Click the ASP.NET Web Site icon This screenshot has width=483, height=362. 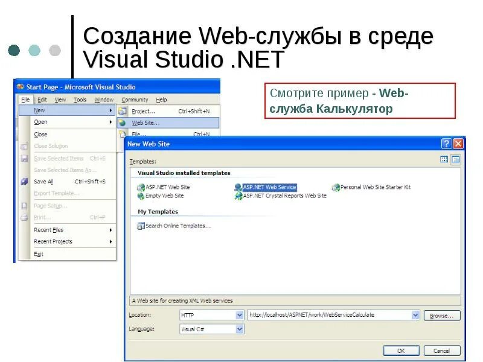click(x=141, y=187)
